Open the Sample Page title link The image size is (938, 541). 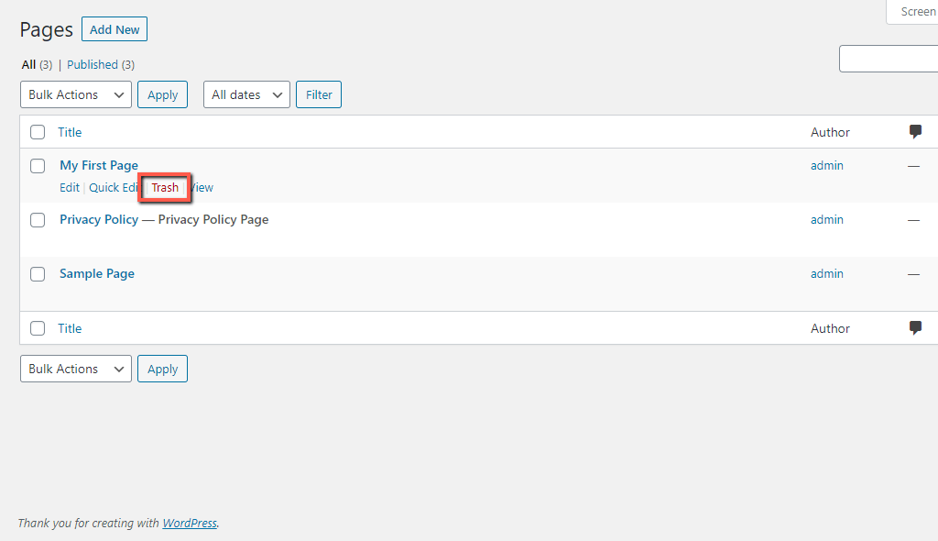click(x=97, y=274)
